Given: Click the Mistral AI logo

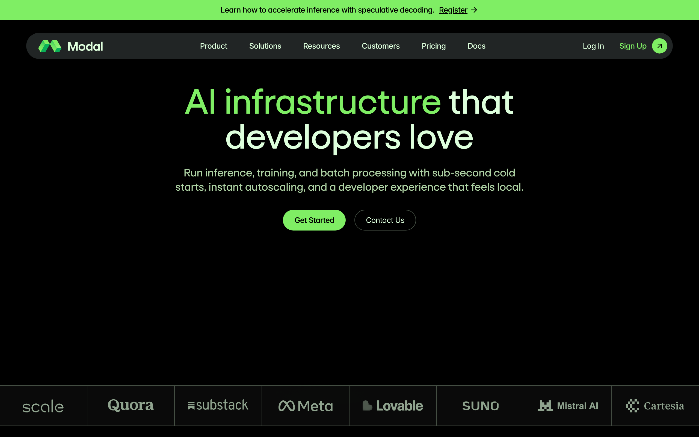Looking at the screenshot, I should click(568, 406).
